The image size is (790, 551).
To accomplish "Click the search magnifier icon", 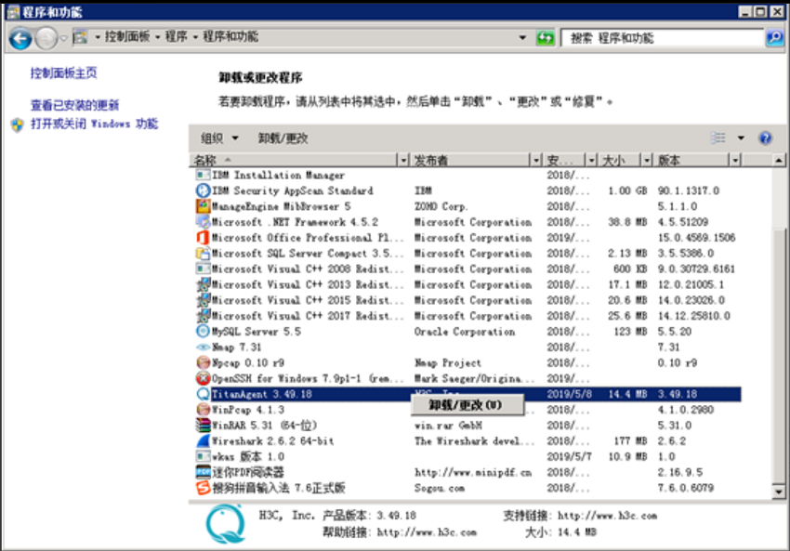I will (x=774, y=38).
